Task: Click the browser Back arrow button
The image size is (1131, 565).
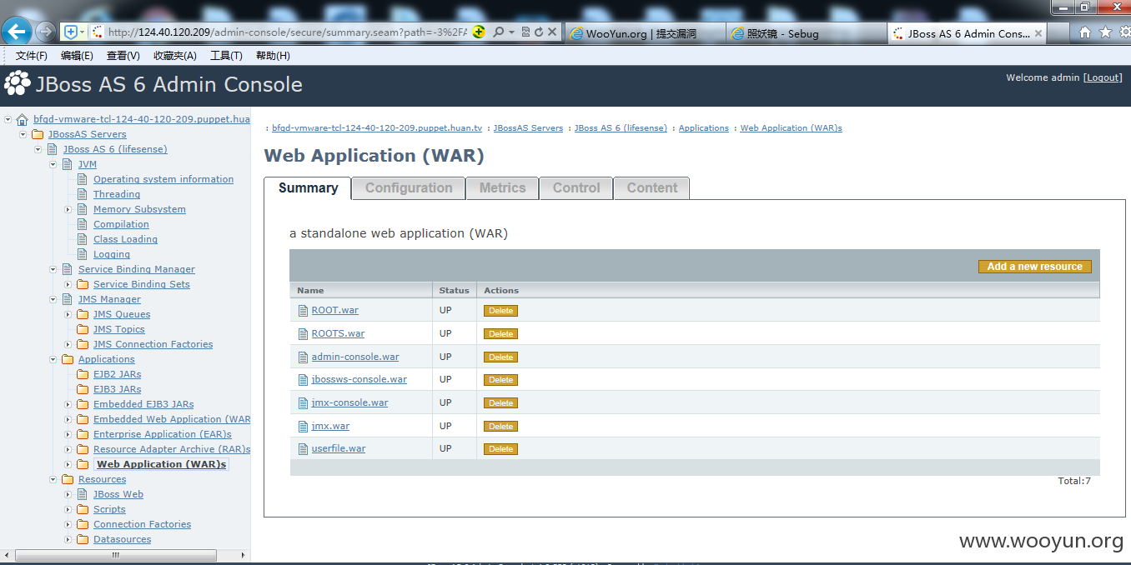Action: tap(17, 32)
